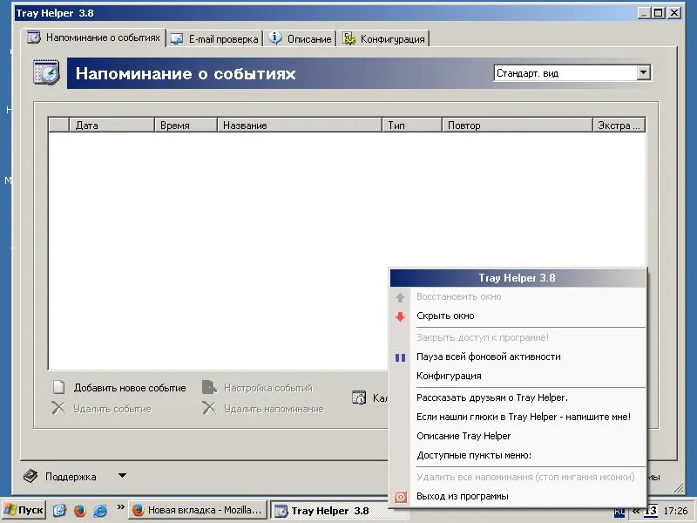
Task: Click the Повтор column header
Action: click(x=517, y=126)
